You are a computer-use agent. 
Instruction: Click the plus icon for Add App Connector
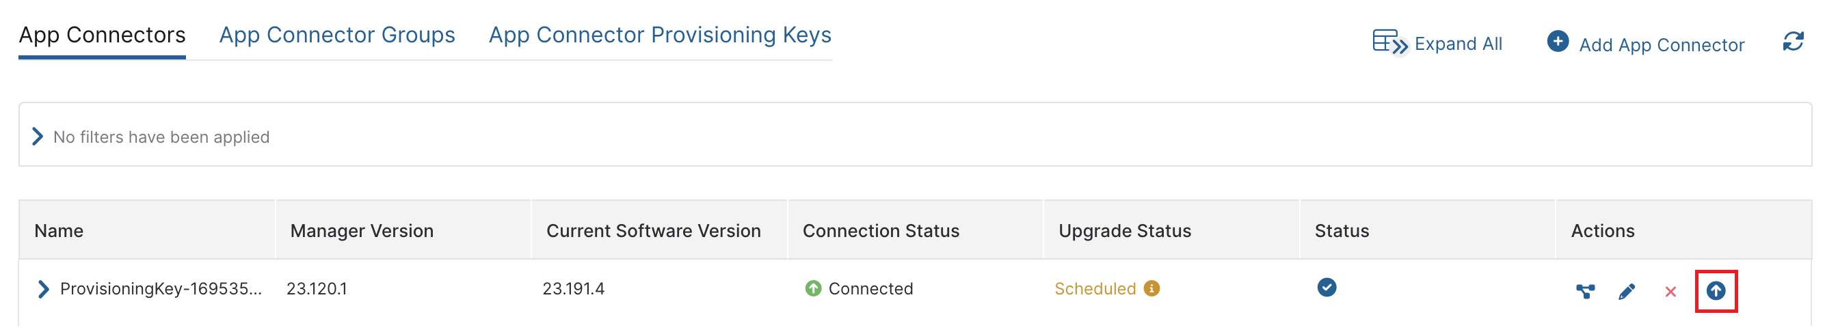point(1558,41)
